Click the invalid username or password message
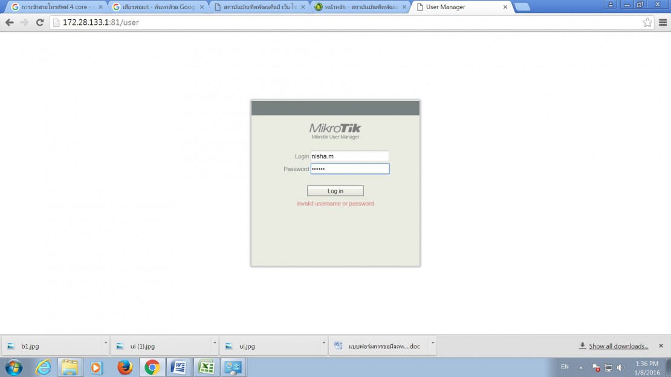This screenshot has width=671, height=377. 335,204
